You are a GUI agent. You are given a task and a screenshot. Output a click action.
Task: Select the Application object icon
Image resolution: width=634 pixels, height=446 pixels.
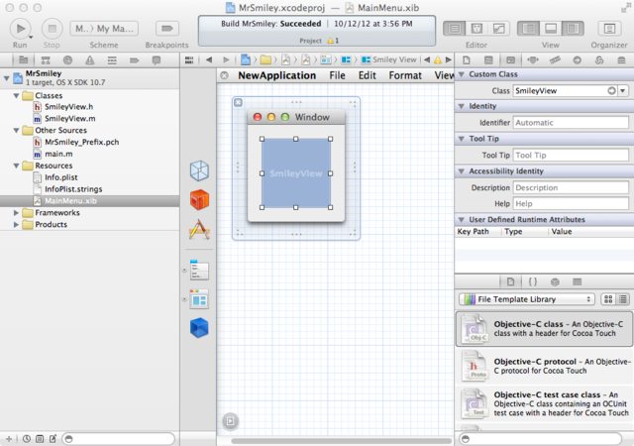click(x=199, y=230)
